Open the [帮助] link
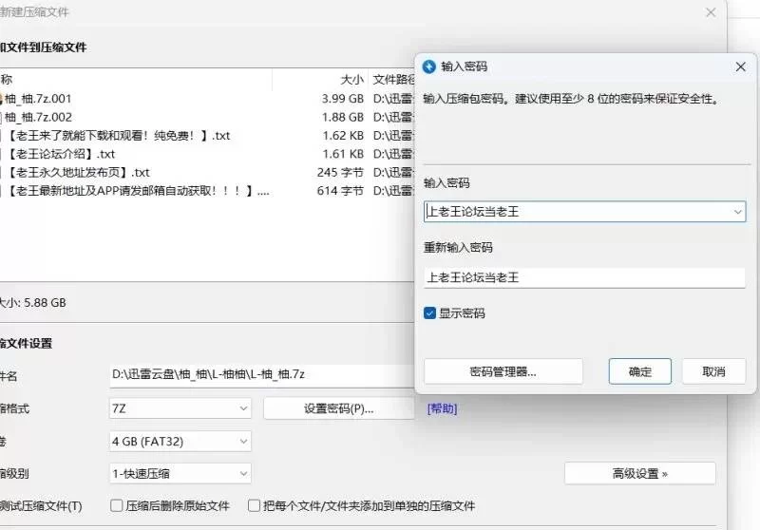This screenshot has height=530, width=760. 442,408
